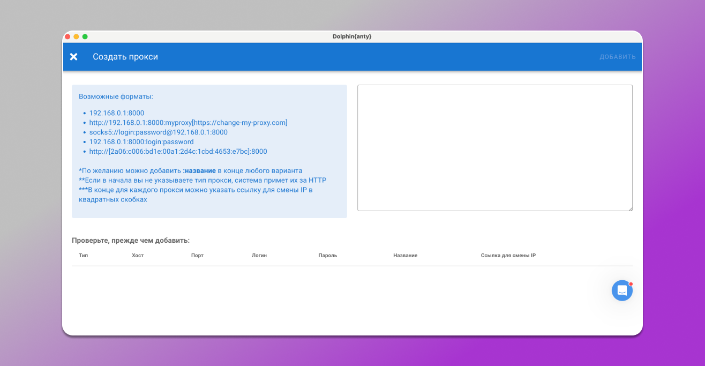Click the socks5://login:password format example

(158, 132)
